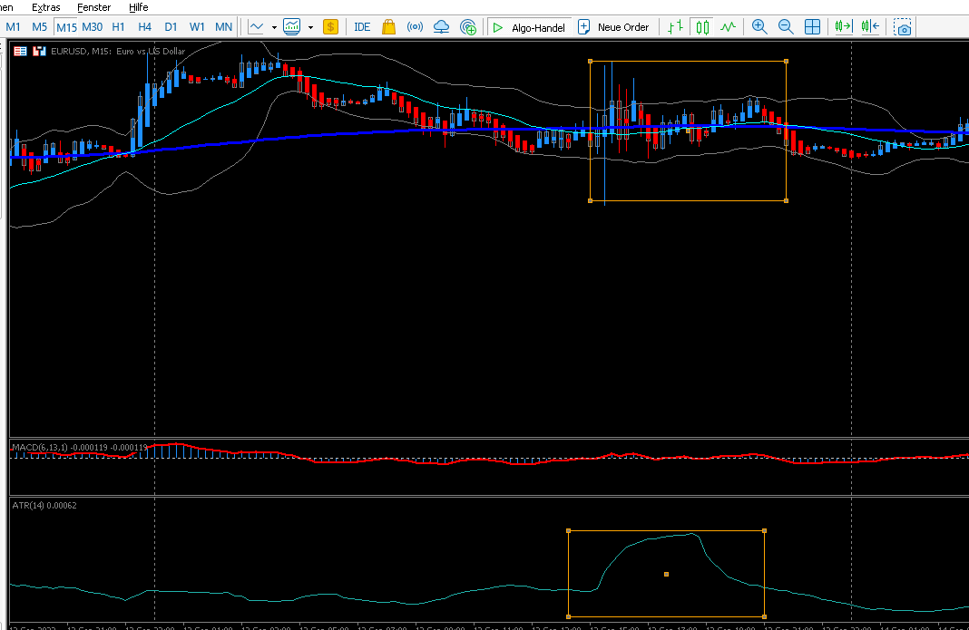Switch to candlestick chart display
Viewport: 969px width, 630px height.
702,27
